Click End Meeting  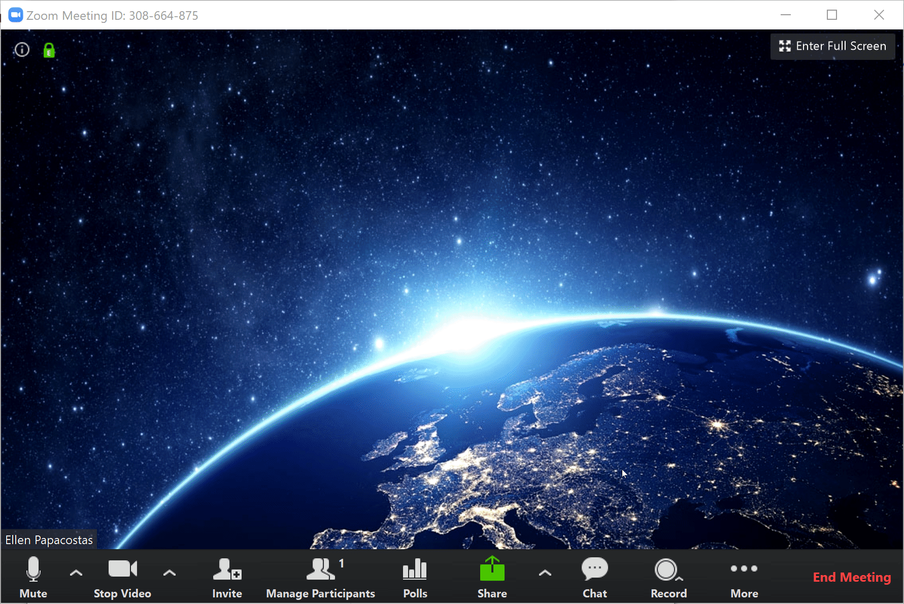852,577
